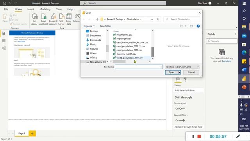The image size is (250, 141).
Task: Click the file list vertical scrollbar
Action: (x=153, y=52)
